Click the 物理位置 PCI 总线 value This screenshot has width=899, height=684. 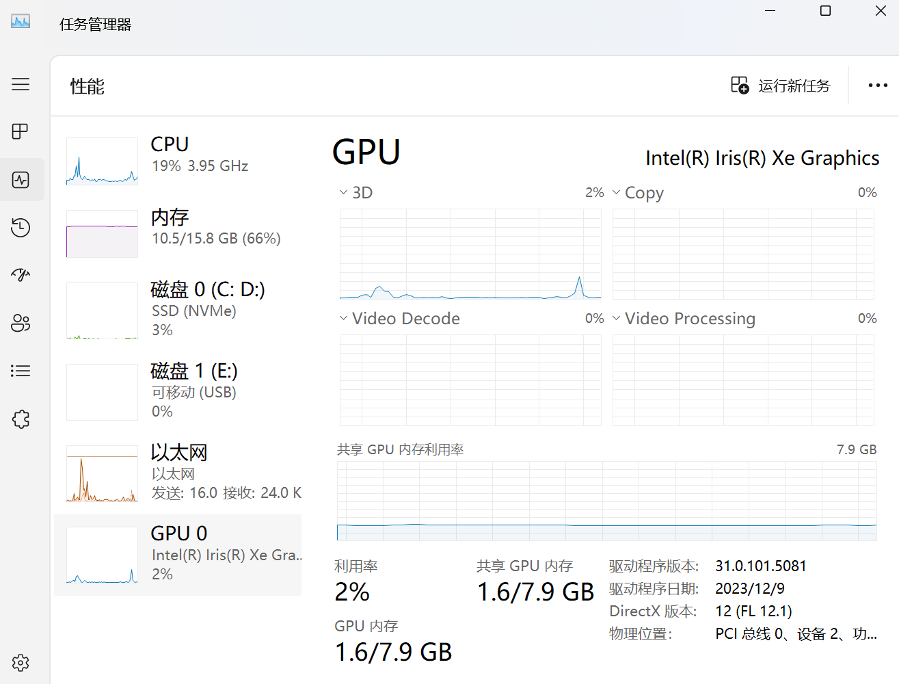[796, 634]
